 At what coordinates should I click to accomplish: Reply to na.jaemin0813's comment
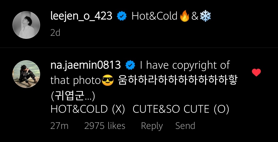(x=152, y=126)
